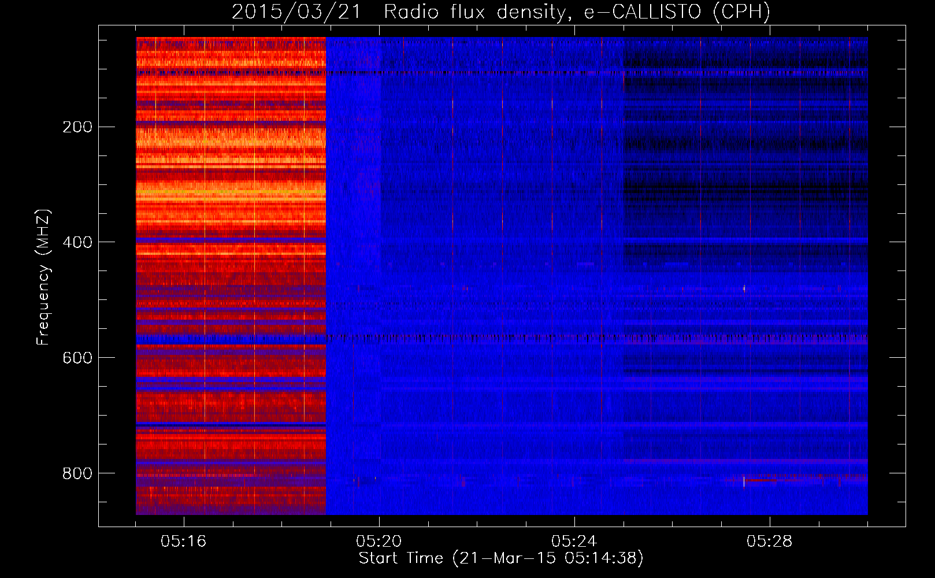Click the 05:16 time tick label

tap(183, 542)
